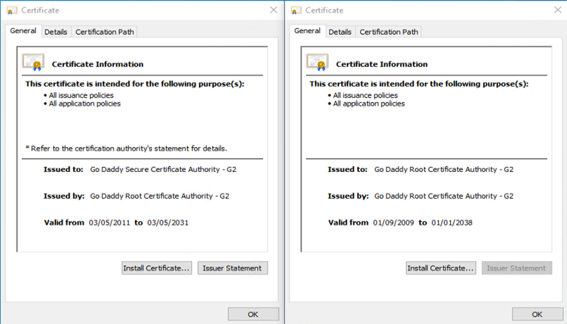Click date 01/09/2009 in right window
This screenshot has width=567, height=324.
[393, 223]
